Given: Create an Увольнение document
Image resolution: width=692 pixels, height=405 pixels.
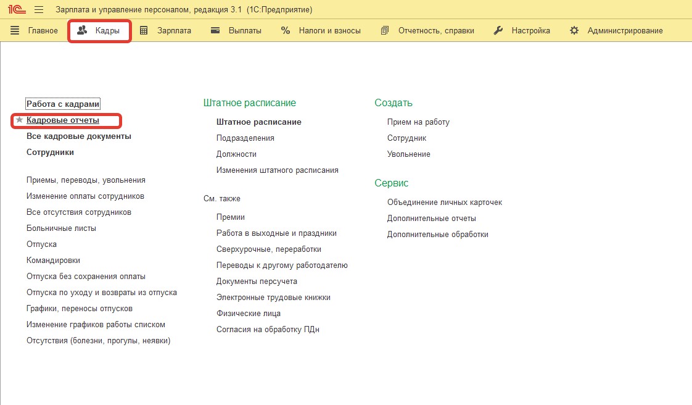Looking at the screenshot, I should [x=409, y=154].
